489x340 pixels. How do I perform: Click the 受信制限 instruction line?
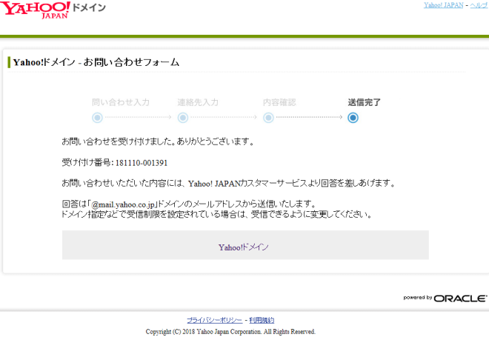(217, 215)
